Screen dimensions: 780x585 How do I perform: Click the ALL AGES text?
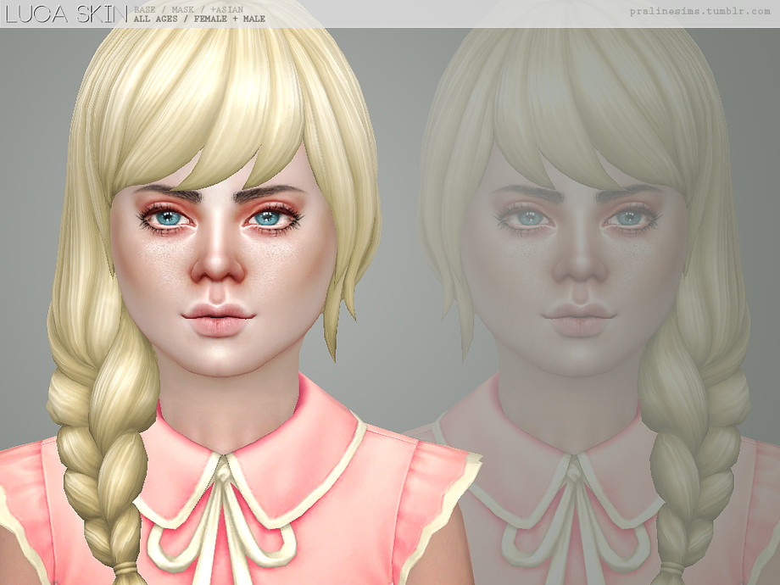click(x=155, y=19)
